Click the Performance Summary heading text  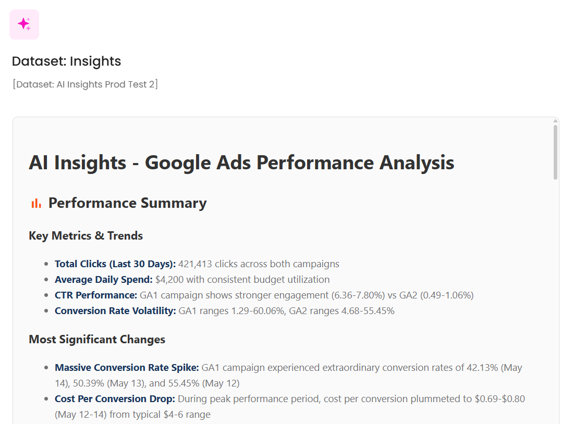tap(127, 203)
